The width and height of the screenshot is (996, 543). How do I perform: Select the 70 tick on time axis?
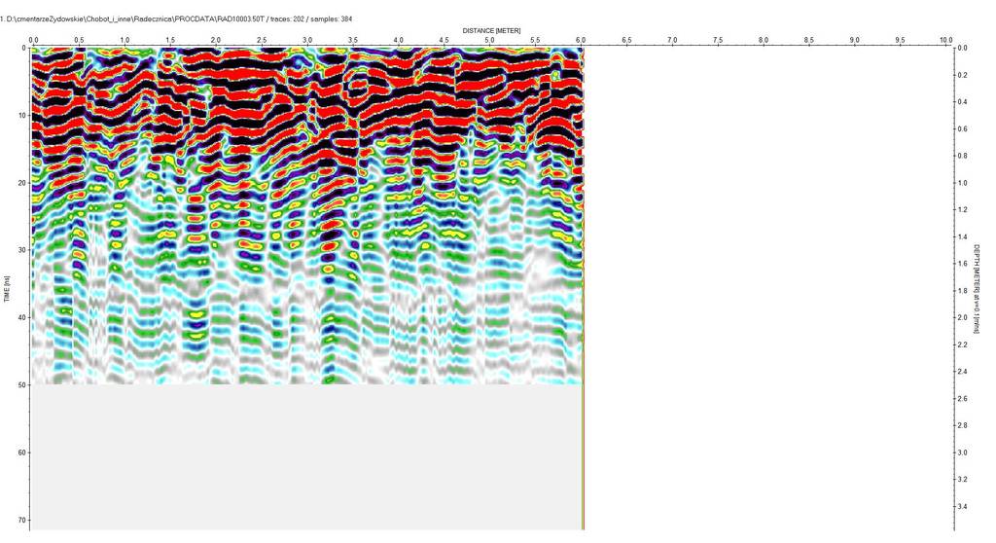pyautogui.click(x=21, y=521)
